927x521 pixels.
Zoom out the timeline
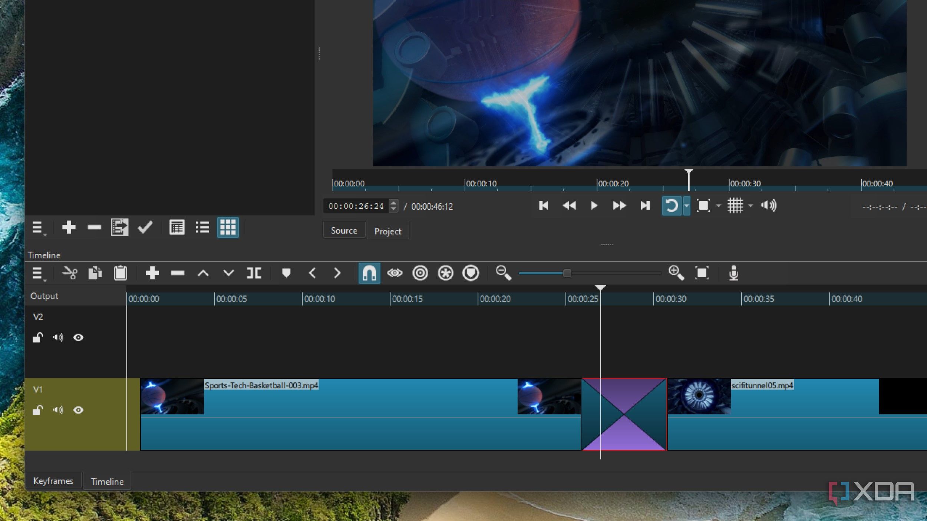(503, 273)
